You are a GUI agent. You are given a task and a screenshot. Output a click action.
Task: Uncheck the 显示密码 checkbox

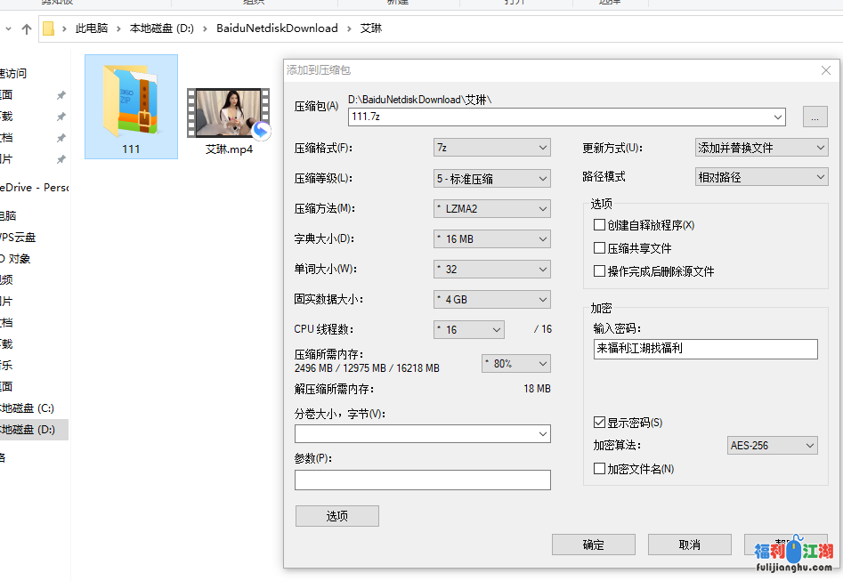pos(600,423)
